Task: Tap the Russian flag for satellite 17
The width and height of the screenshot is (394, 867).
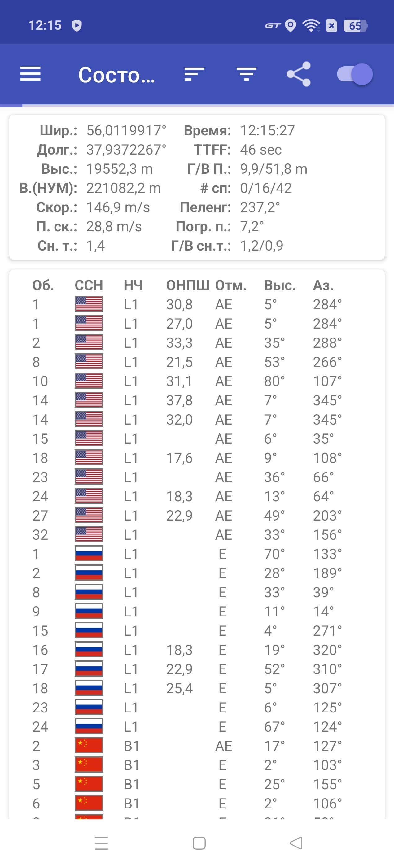Action: (89, 669)
